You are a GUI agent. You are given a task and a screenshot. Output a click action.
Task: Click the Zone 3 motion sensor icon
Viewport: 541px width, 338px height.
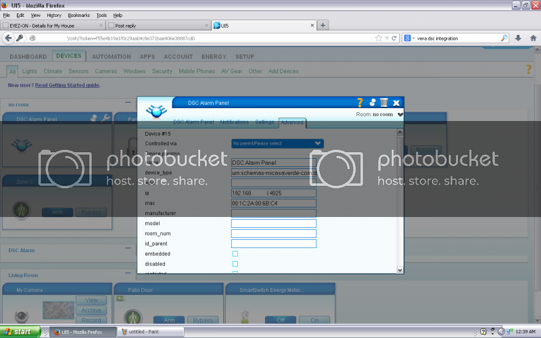[22, 210]
